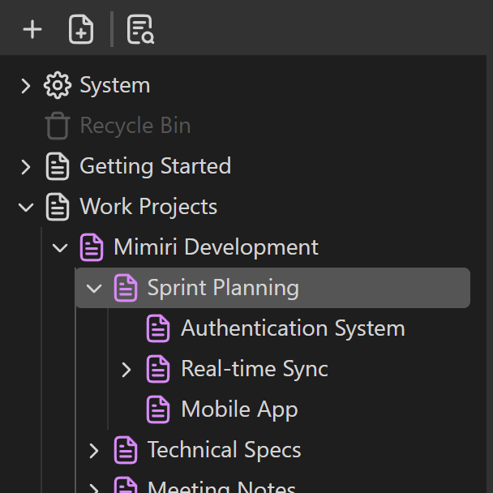This screenshot has width=493, height=493.
Task: Click the plus add-note toolbar icon
Action: (32, 29)
